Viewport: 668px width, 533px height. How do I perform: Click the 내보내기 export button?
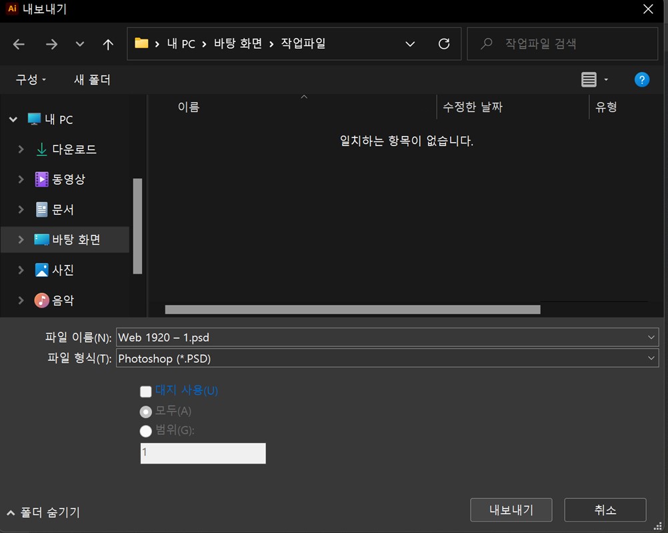click(511, 510)
